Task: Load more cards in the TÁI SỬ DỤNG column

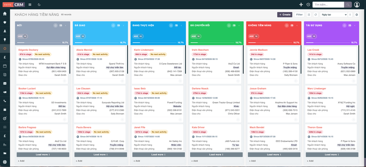Action: pos(332,154)
